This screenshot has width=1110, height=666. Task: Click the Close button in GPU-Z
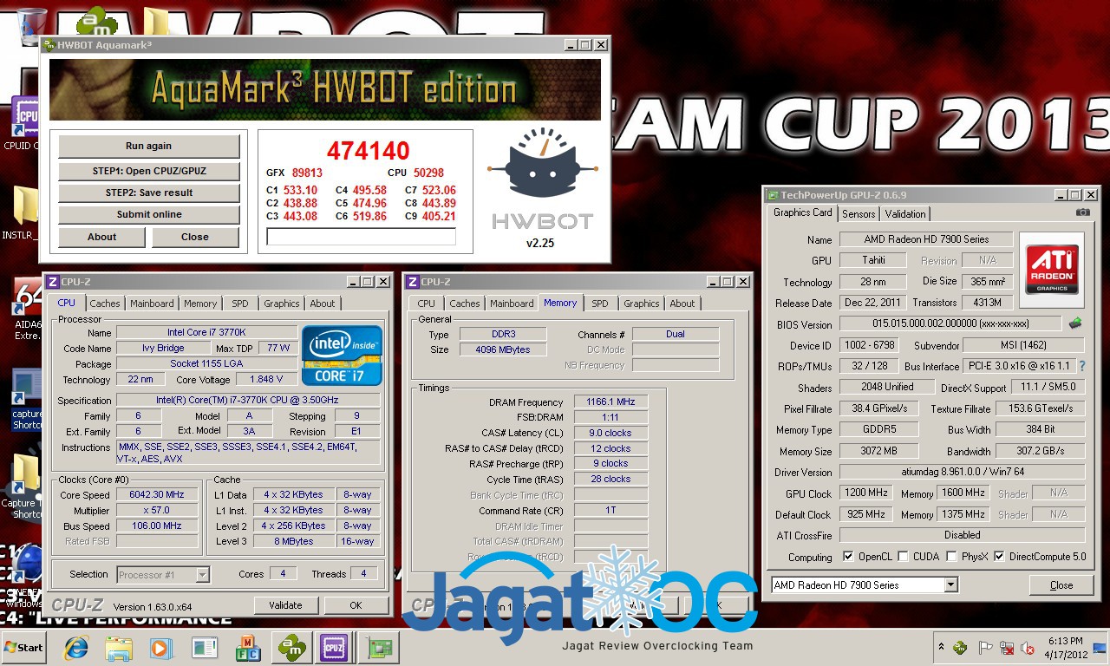pos(1061,585)
